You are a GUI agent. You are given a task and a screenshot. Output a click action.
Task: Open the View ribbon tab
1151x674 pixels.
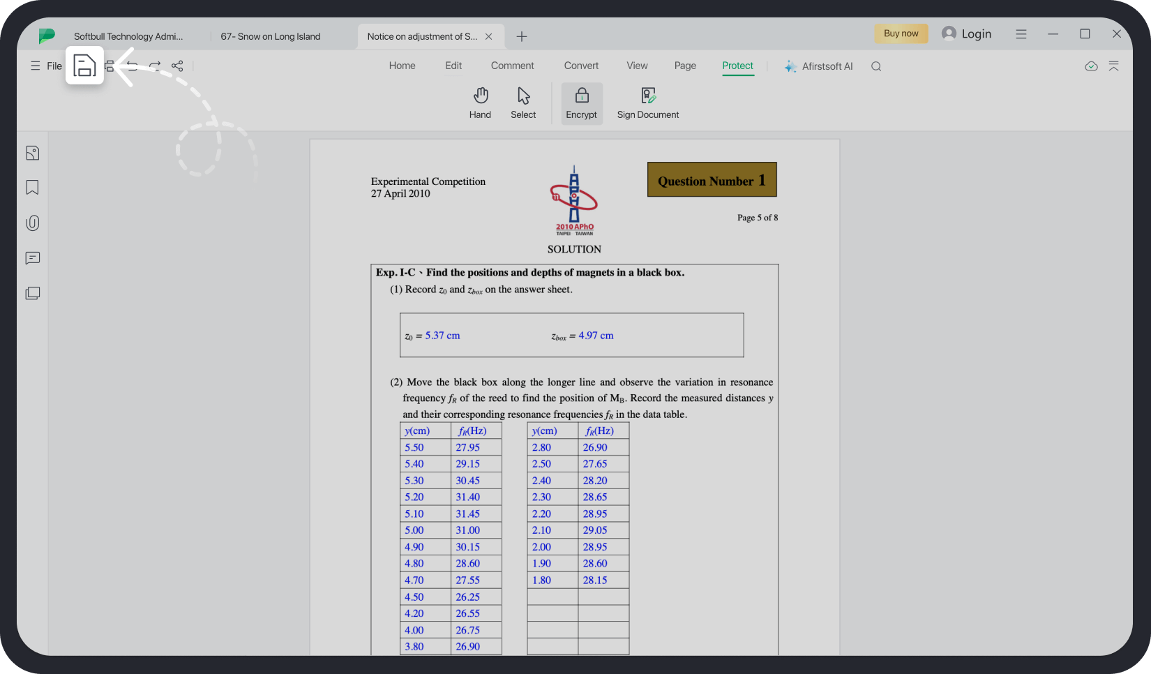pyautogui.click(x=638, y=66)
